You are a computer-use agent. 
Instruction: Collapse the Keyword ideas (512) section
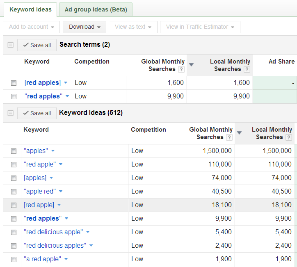click(x=10, y=113)
